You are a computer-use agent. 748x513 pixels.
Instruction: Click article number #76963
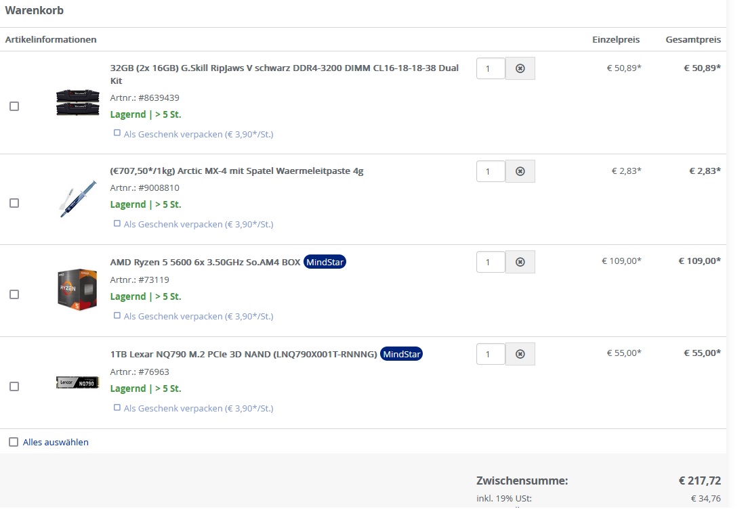click(154, 372)
